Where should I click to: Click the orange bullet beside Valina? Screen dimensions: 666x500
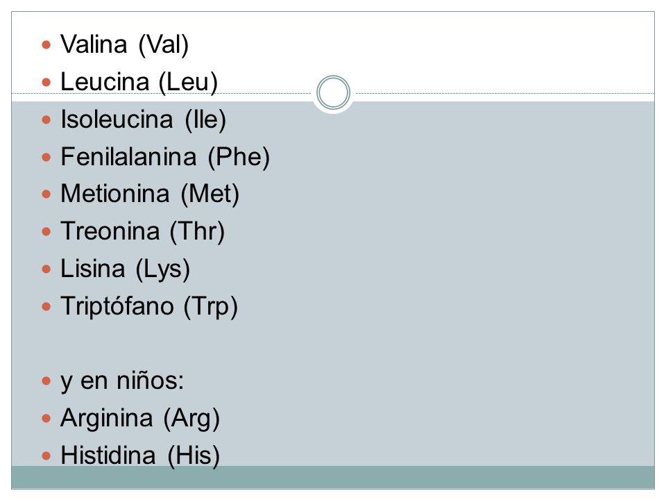tap(46, 44)
